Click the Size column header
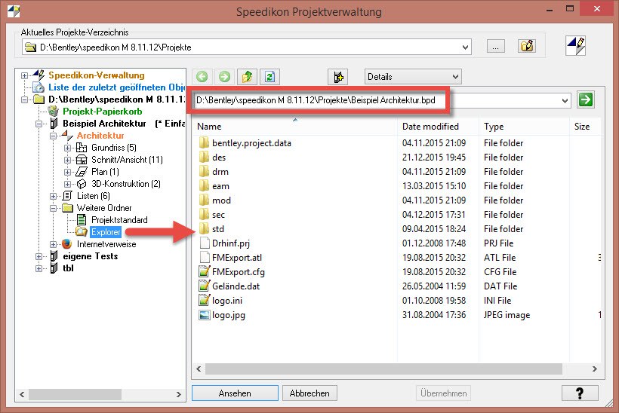Screen dimensions: 619x413 click(585, 126)
